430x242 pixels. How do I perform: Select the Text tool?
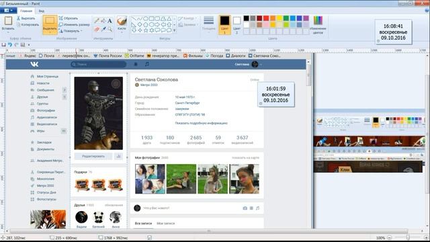[110, 21]
